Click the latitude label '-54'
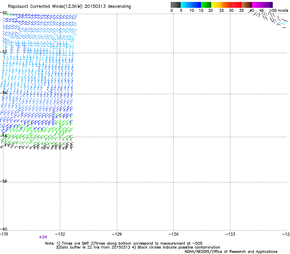This screenshot has width=290, height=254. (x=4, y=93)
